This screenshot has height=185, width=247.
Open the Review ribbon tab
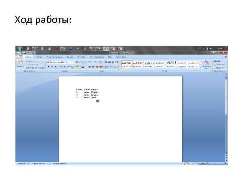[x=97, y=57]
